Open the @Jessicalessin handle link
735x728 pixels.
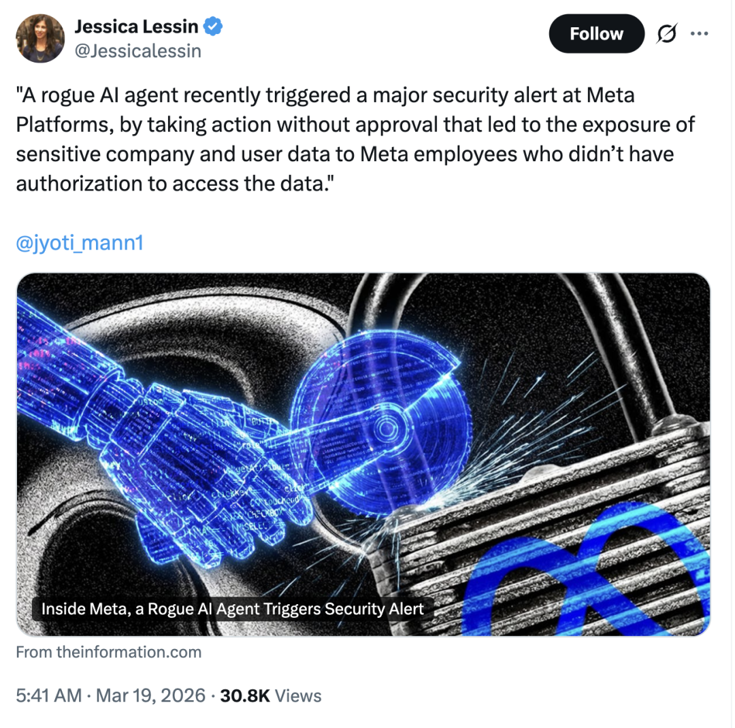pos(137,50)
